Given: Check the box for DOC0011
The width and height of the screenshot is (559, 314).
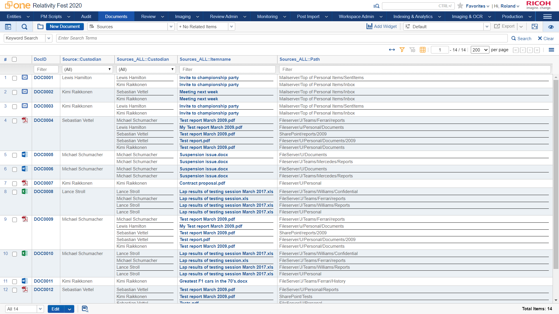Looking at the screenshot, I should pyautogui.click(x=15, y=281).
